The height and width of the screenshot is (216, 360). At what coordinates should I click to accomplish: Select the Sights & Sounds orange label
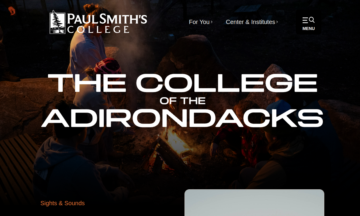tap(63, 203)
